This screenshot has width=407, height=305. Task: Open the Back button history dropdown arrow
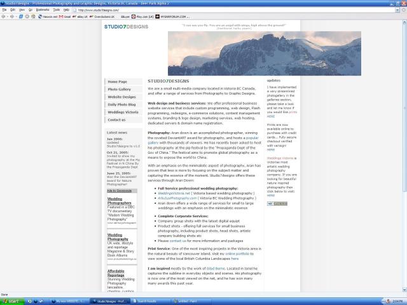pyautogui.click(x=7, y=17)
